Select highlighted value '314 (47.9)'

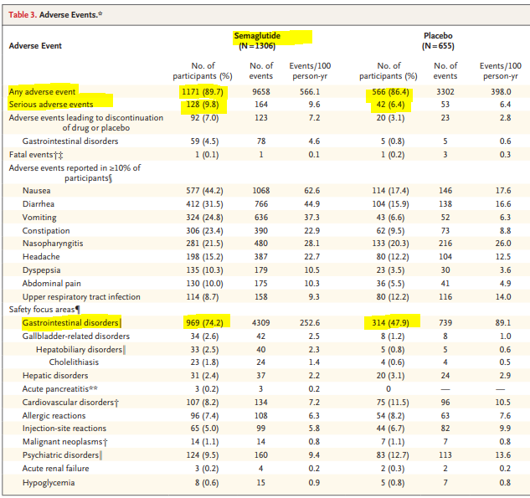point(390,323)
